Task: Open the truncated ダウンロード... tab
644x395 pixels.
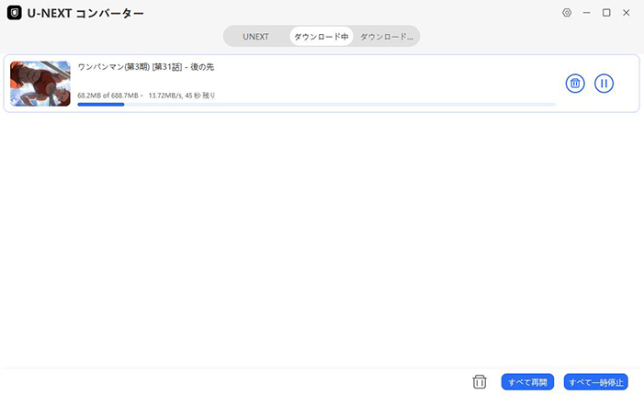Action: (x=387, y=37)
